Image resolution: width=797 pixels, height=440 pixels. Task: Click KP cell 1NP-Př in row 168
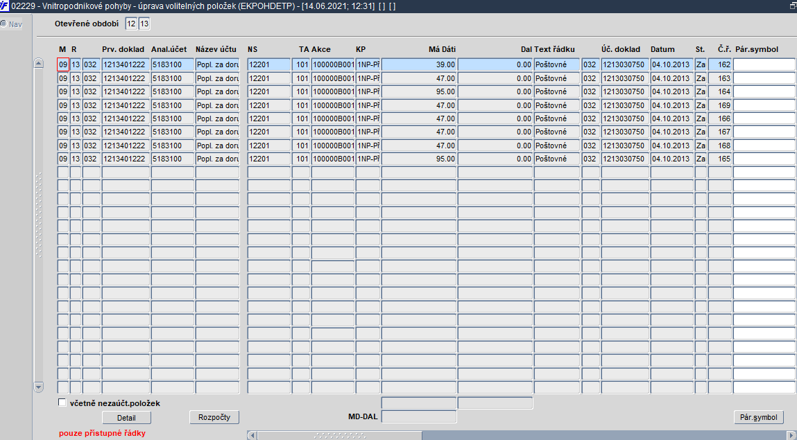coord(368,145)
